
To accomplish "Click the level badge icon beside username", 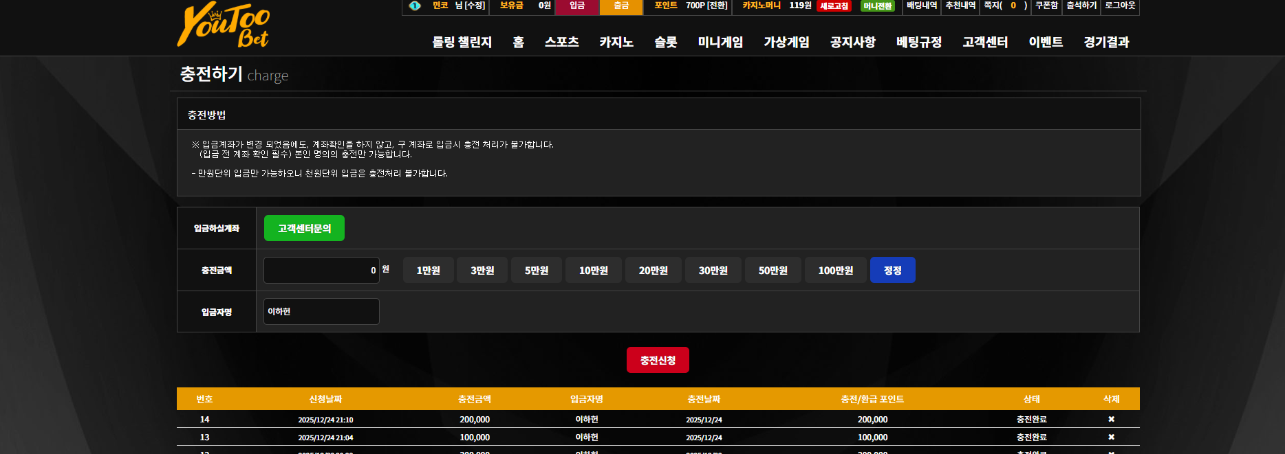I will (x=415, y=5).
